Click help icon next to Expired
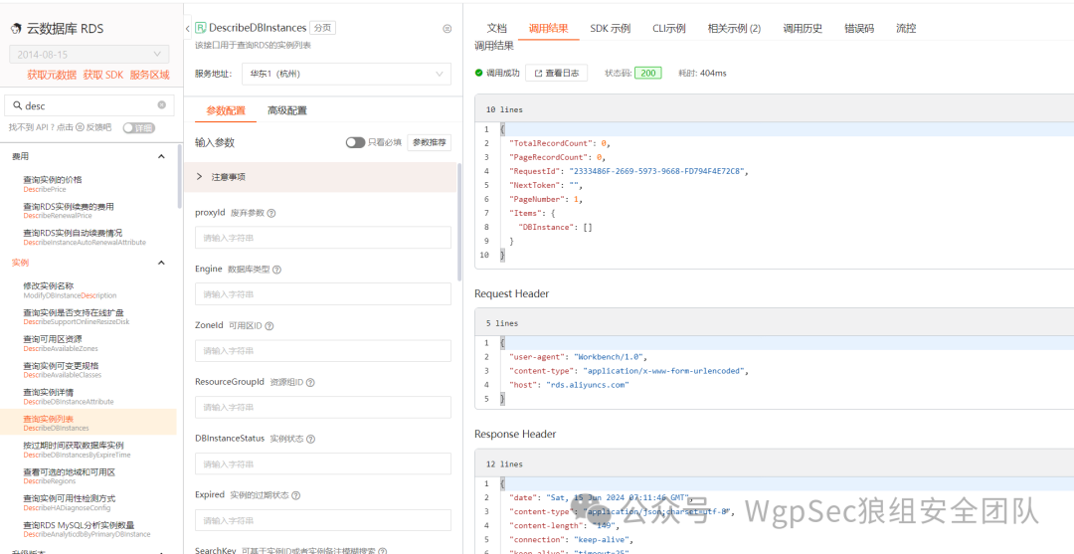Image resolution: width=1074 pixels, height=554 pixels. tap(296, 495)
